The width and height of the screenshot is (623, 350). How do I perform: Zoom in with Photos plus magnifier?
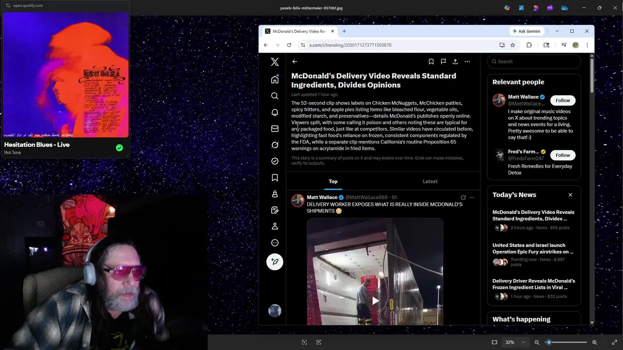pyautogui.click(x=595, y=342)
